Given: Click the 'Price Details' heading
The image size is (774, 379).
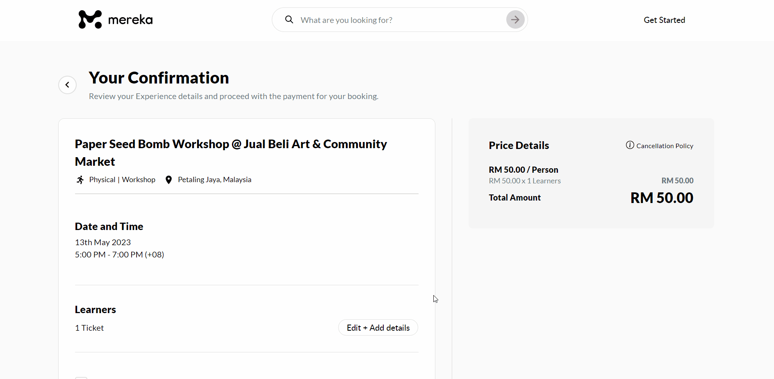Looking at the screenshot, I should point(519,145).
